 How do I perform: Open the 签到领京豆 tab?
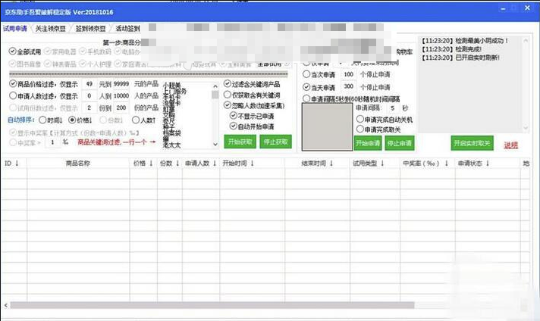pyautogui.click(x=90, y=29)
